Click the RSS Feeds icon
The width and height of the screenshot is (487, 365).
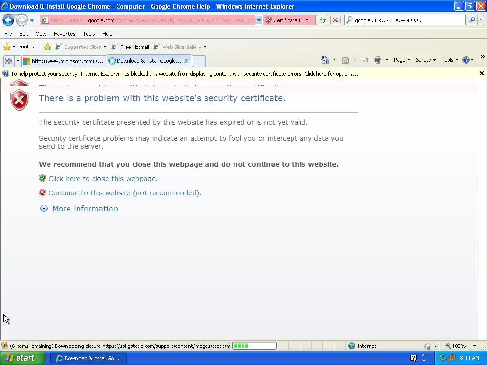tap(345, 60)
